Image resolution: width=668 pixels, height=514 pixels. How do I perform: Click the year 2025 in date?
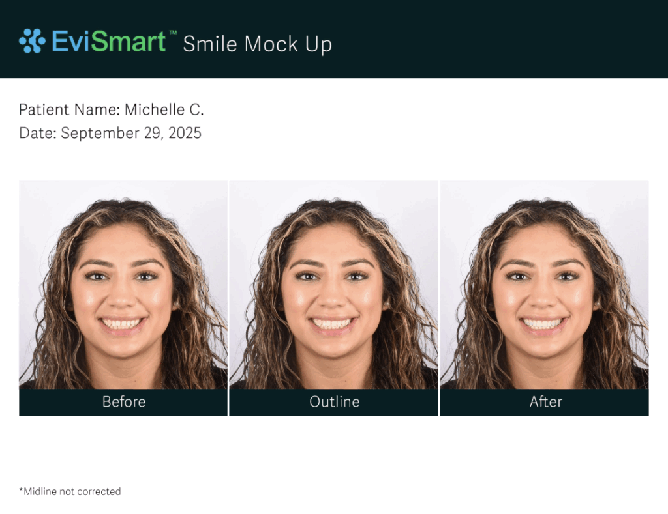point(185,133)
